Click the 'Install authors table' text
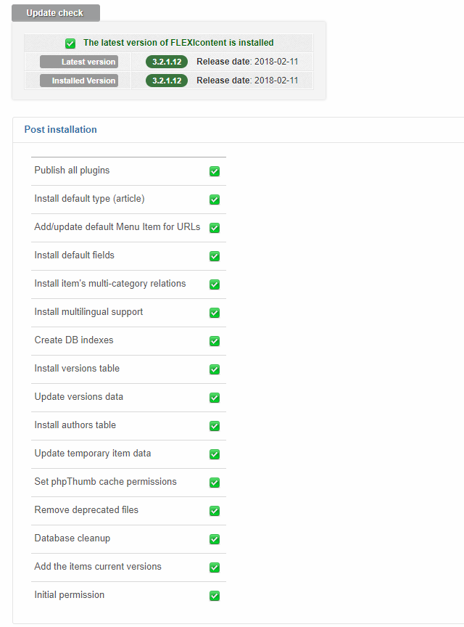464x627 pixels. [75, 425]
